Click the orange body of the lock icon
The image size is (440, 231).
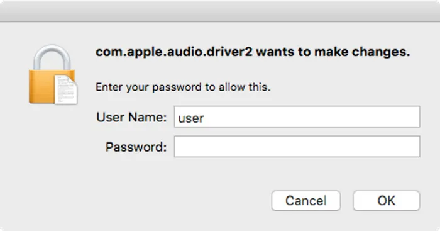pos(41,87)
